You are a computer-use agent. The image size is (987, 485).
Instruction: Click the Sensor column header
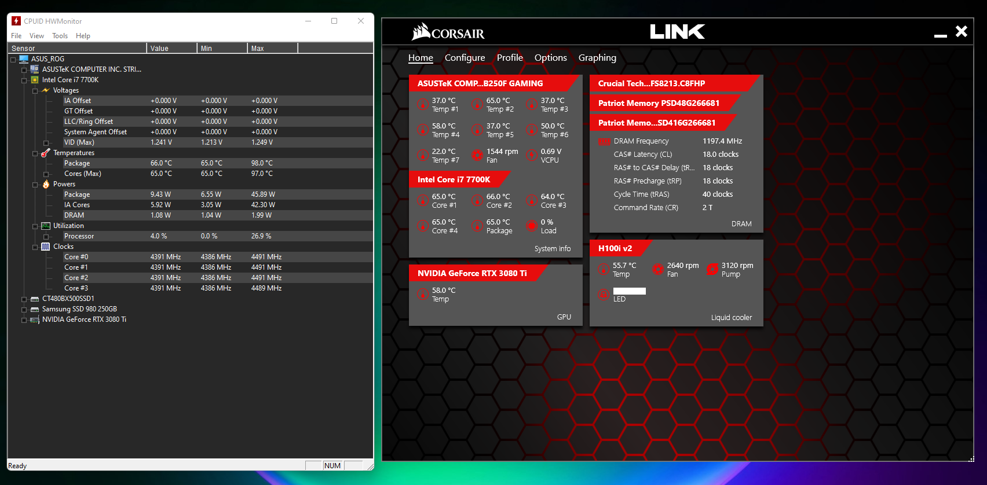coord(77,48)
